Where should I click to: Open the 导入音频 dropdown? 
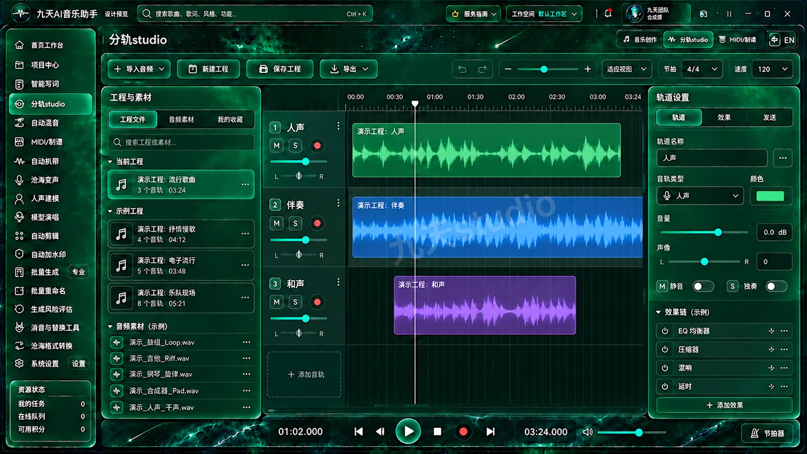139,69
